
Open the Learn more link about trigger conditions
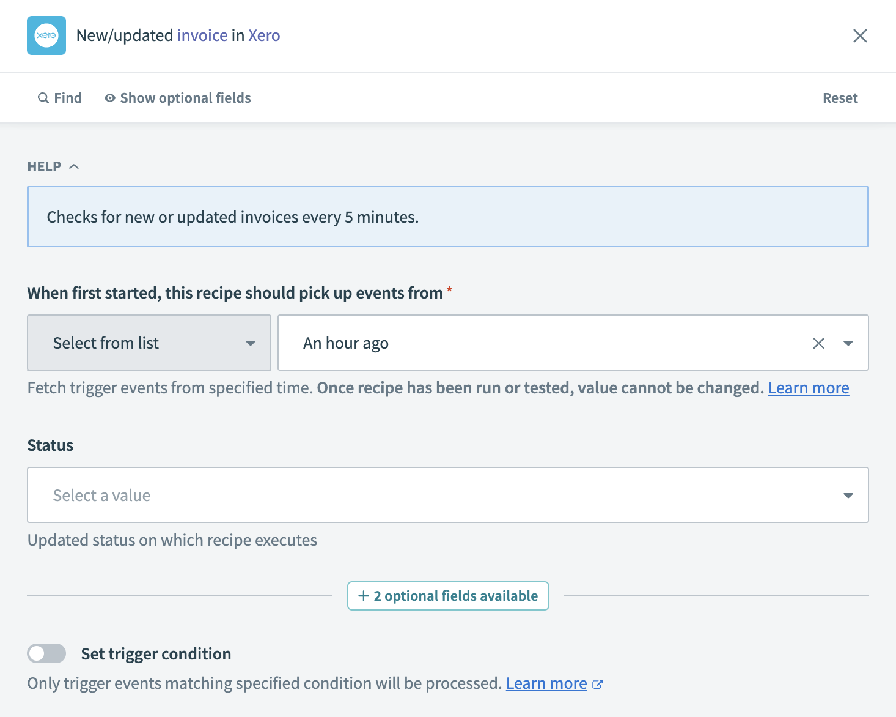pos(546,683)
